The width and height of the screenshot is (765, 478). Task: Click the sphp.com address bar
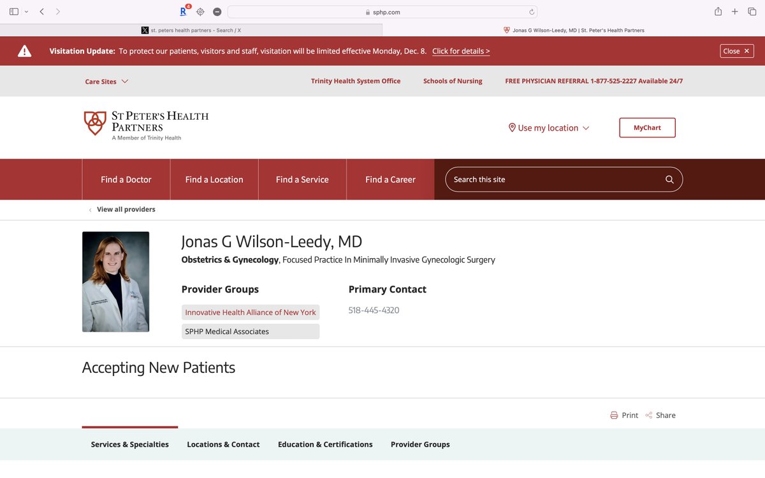382,11
